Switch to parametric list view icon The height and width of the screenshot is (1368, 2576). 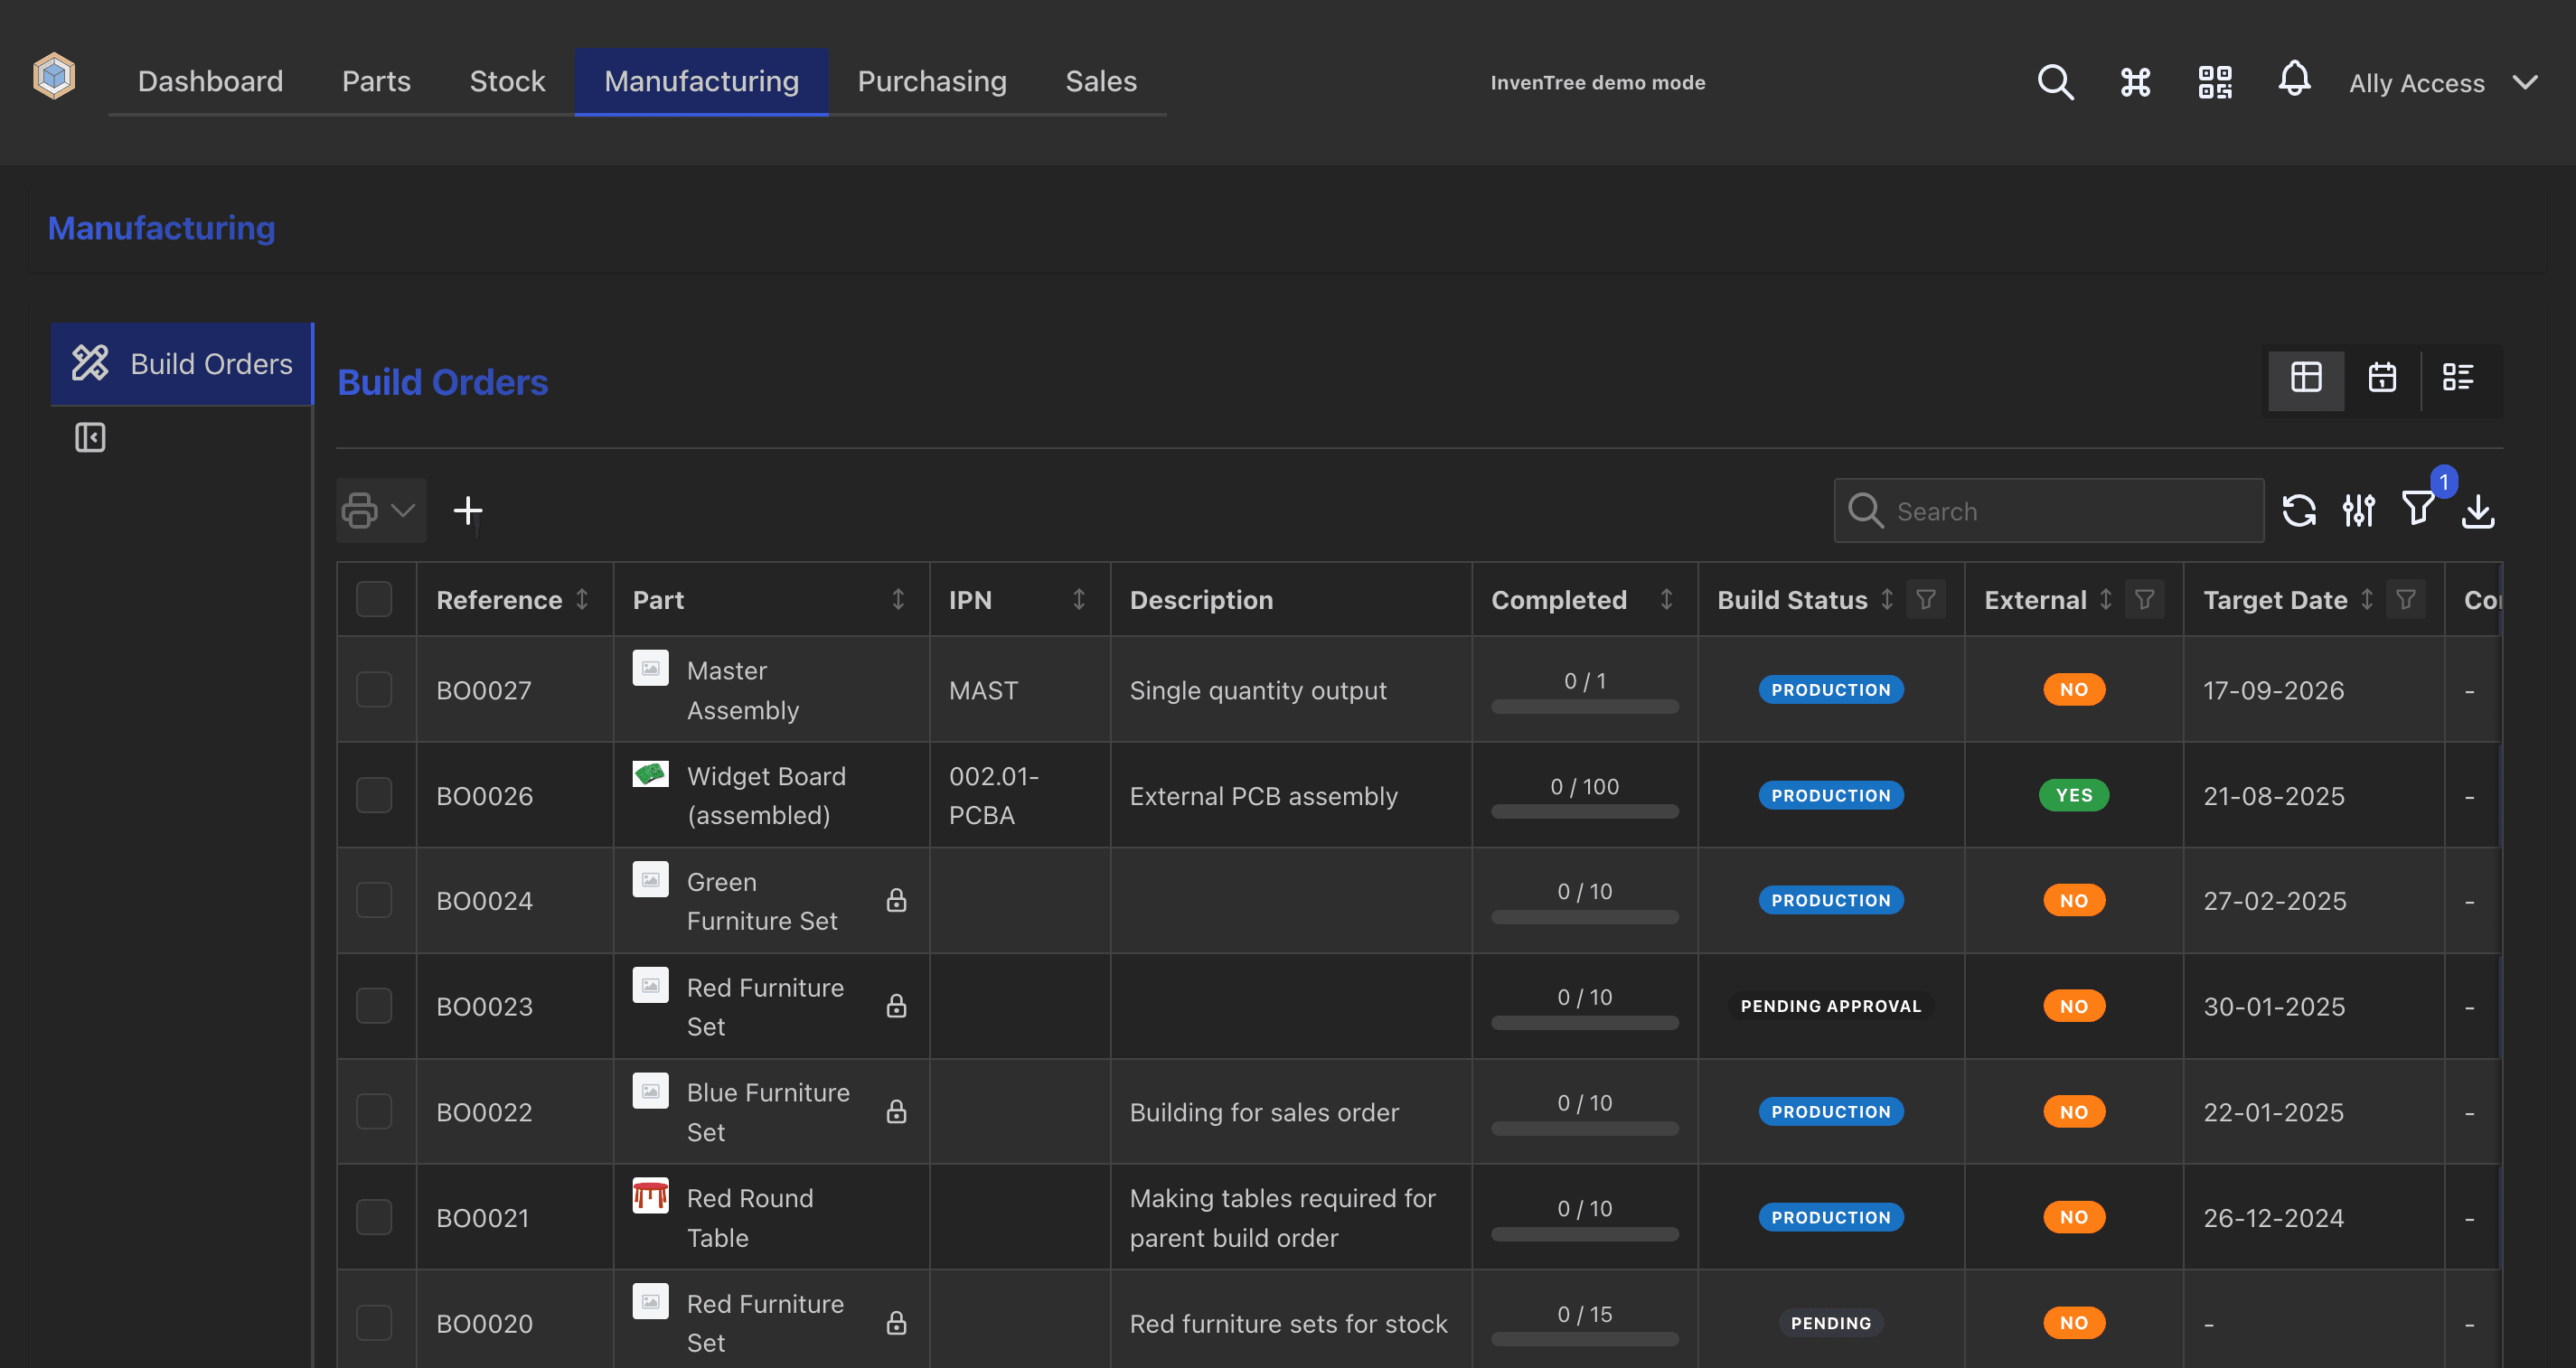click(x=2458, y=378)
